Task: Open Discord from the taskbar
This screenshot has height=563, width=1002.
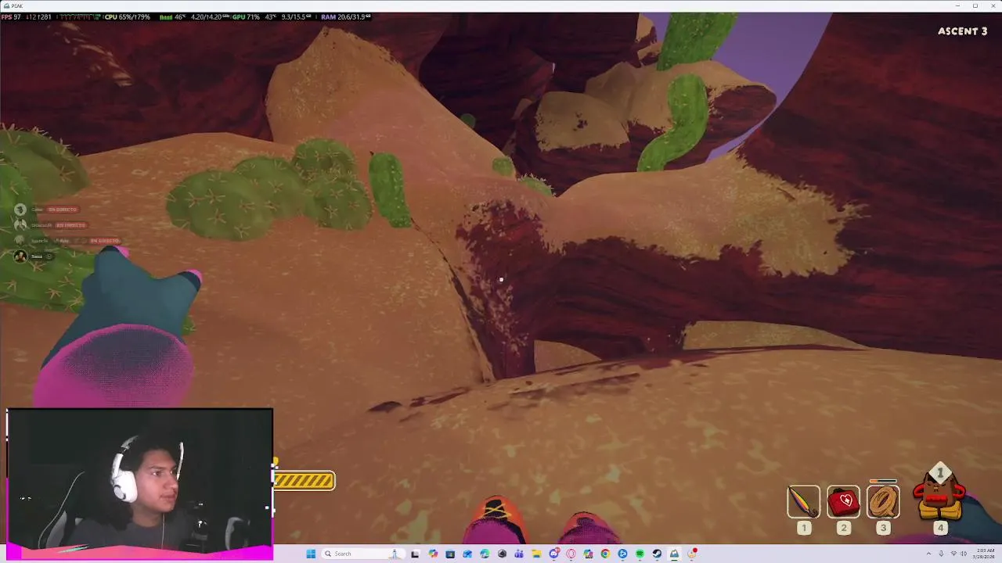Action: pos(553,554)
